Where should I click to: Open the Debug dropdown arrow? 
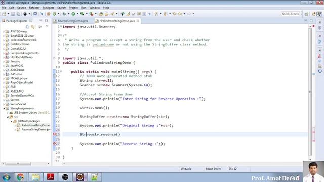coord(68,14)
